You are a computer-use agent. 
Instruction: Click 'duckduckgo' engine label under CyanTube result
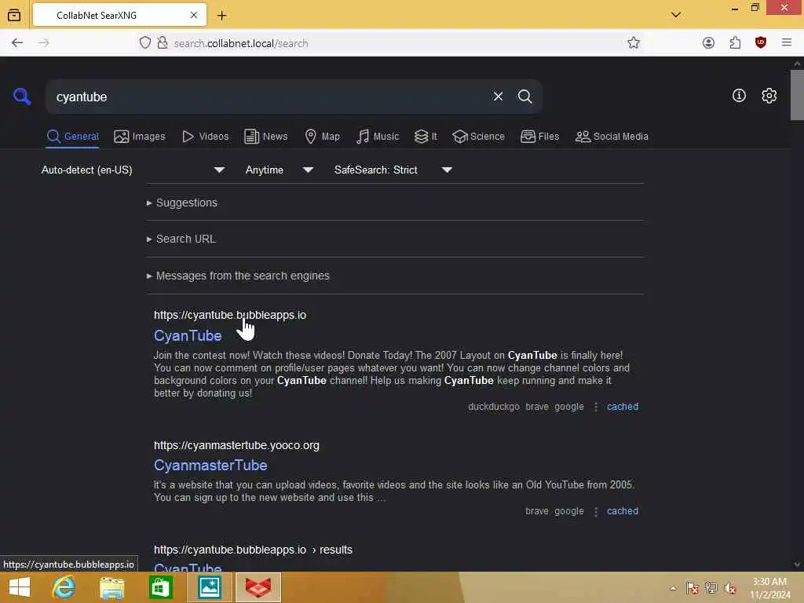pos(493,407)
